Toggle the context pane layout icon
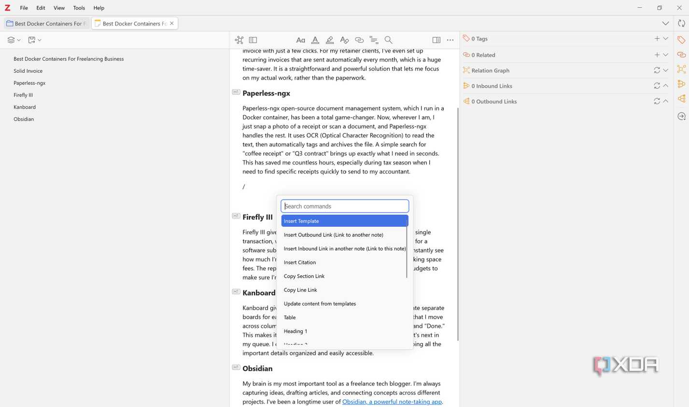 pyautogui.click(x=436, y=40)
